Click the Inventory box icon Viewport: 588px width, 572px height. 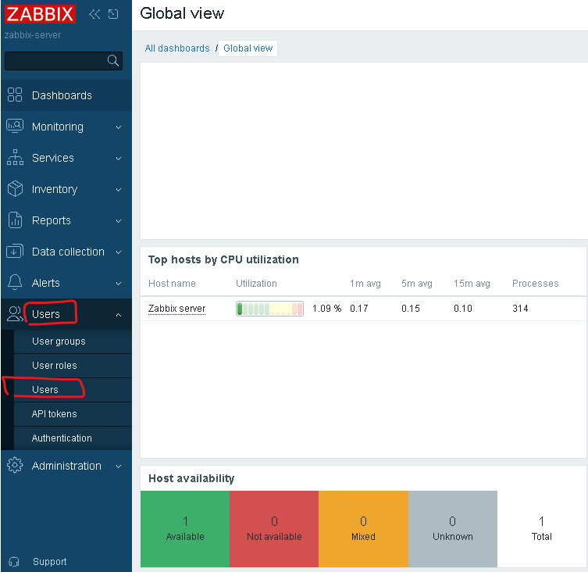[x=15, y=189]
